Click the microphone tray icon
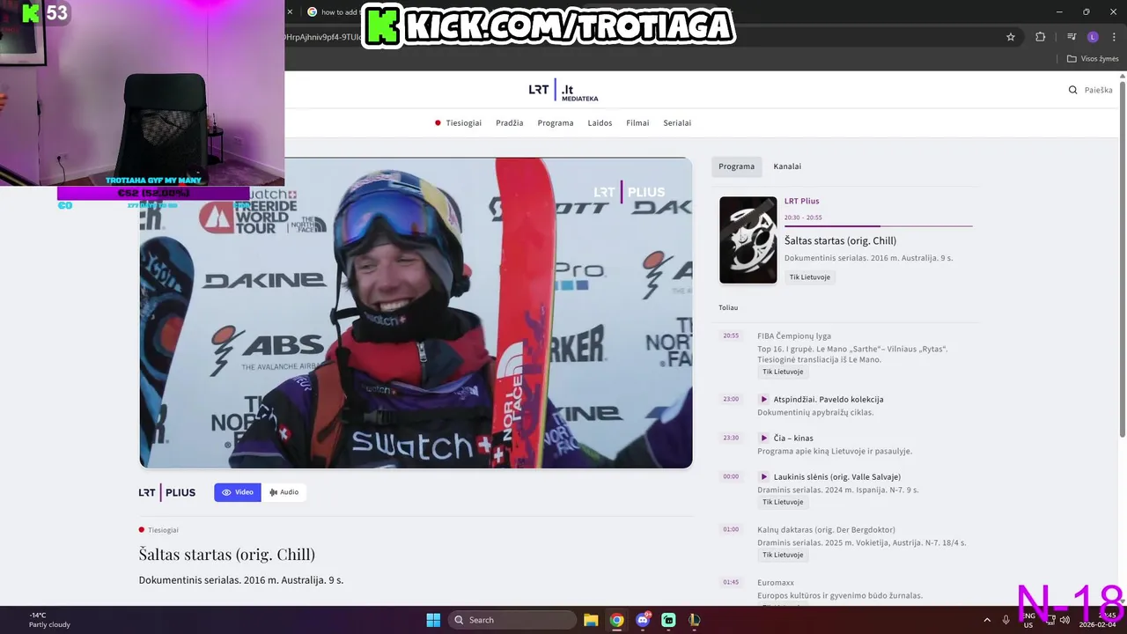Screen dimensions: 1127x634 pyautogui.click(x=1006, y=620)
